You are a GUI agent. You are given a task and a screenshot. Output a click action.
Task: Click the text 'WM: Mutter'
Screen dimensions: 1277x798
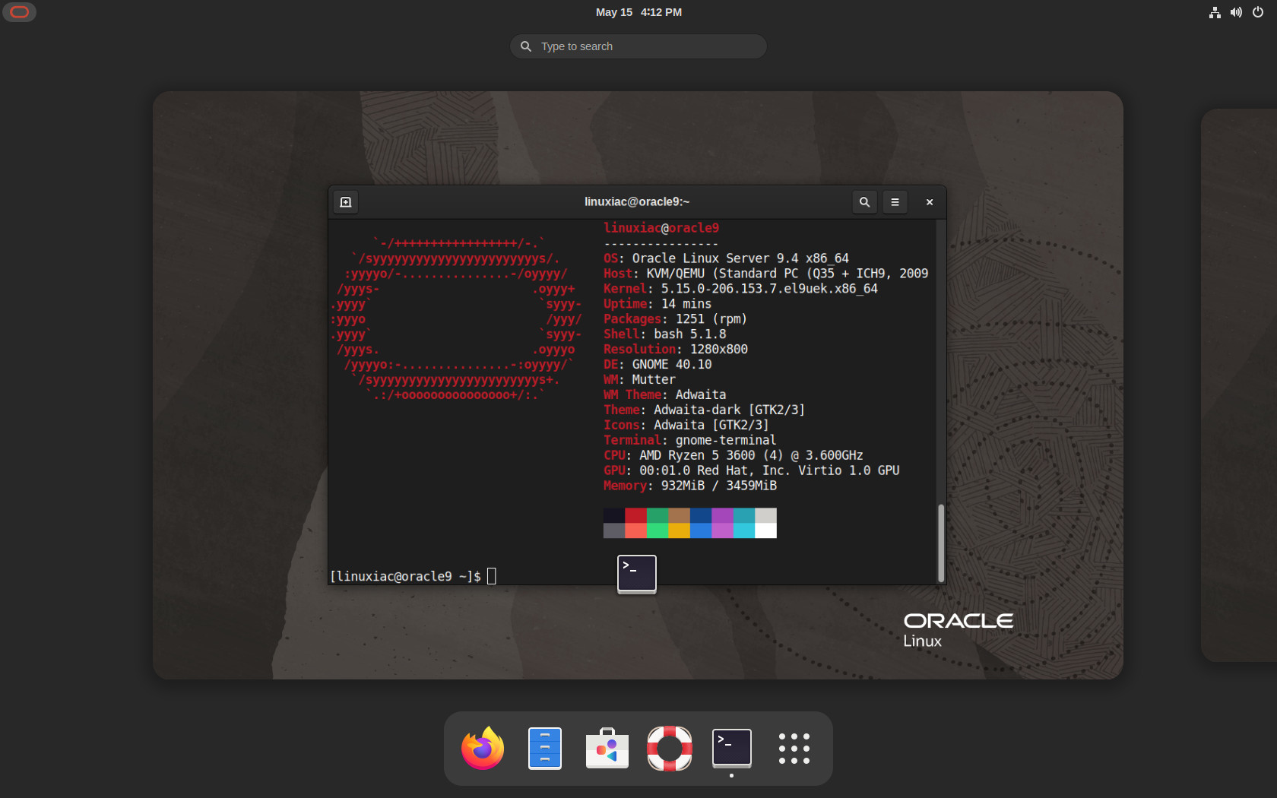639,380
